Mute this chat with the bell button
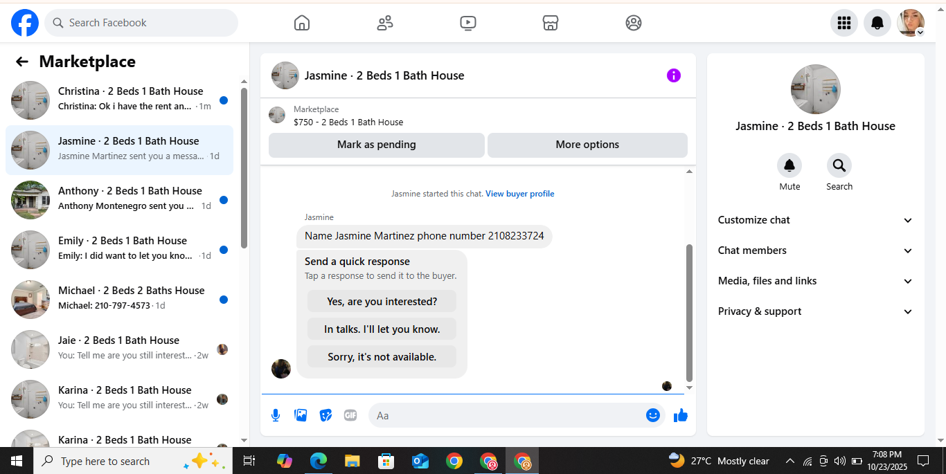Image resolution: width=946 pixels, height=474 pixels. pos(789,165)
